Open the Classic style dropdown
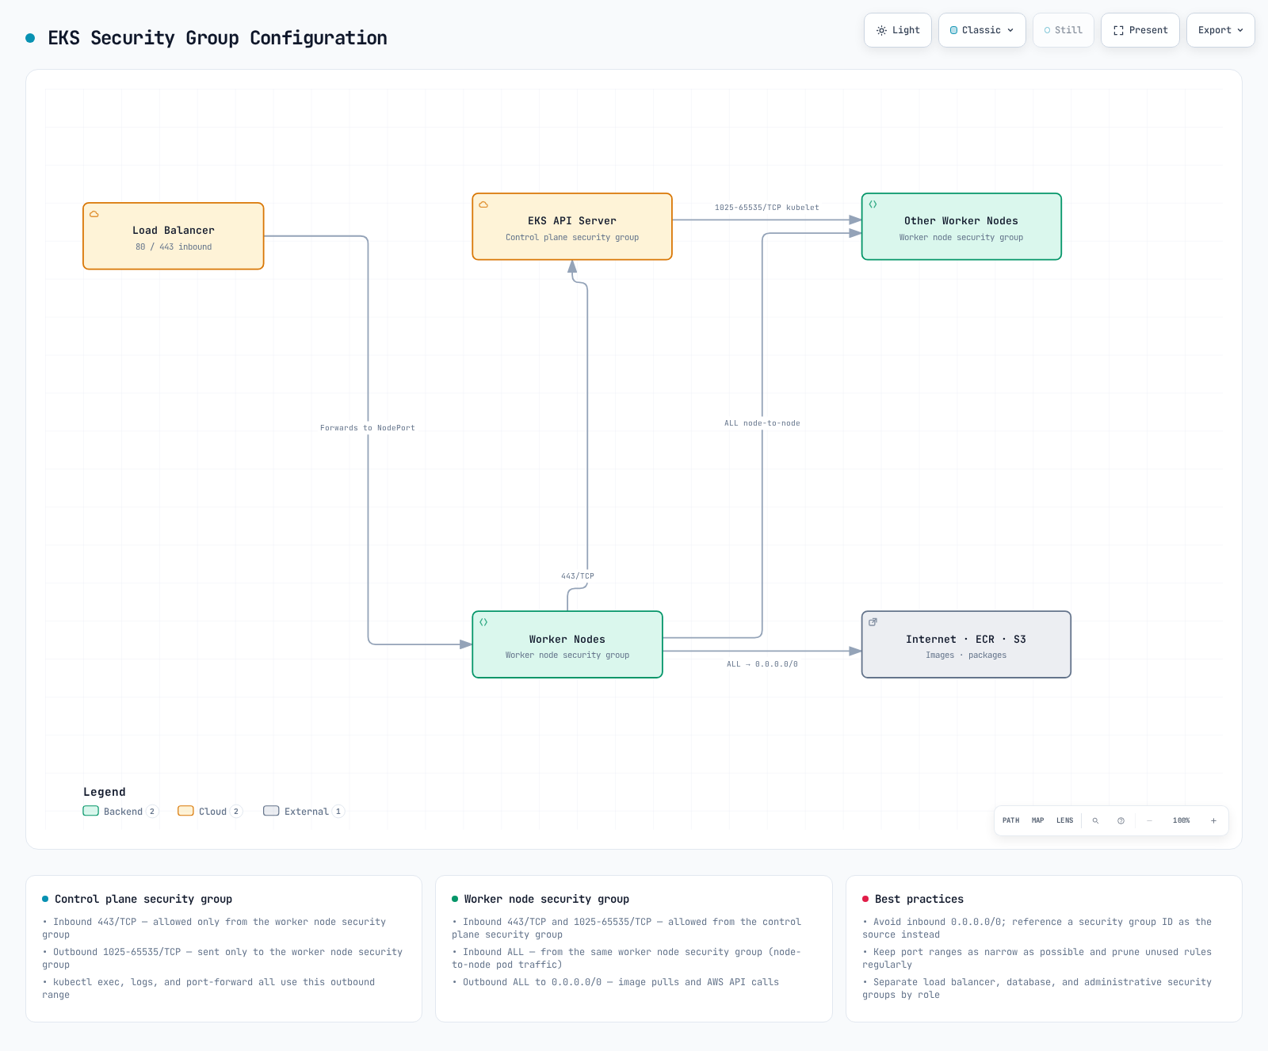 (x=982, y=30)
